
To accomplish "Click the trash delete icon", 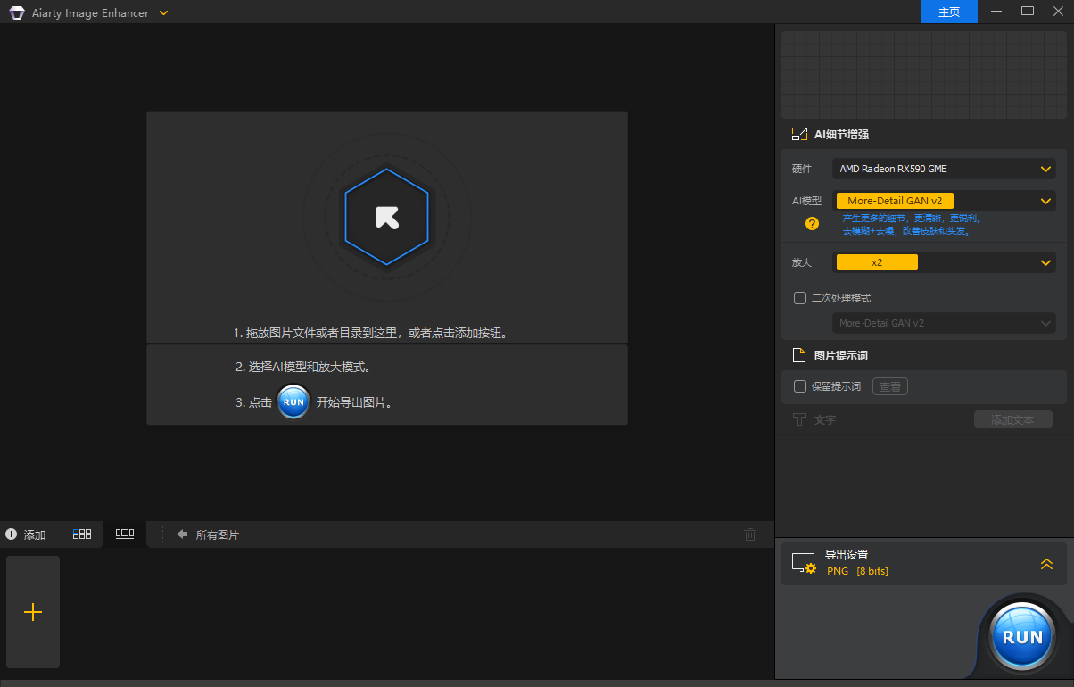I will pyautogui.click(x=750, y=534).
